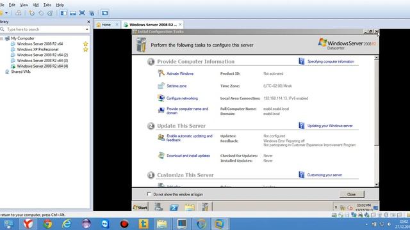This screenshot has height=230, width=410.
Task: Click the Set time zone clock icon
Action: 161,86
